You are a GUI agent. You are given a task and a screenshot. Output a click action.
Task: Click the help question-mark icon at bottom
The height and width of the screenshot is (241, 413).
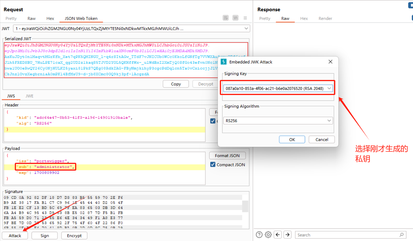pyautogui.click(x=259, y=235)
